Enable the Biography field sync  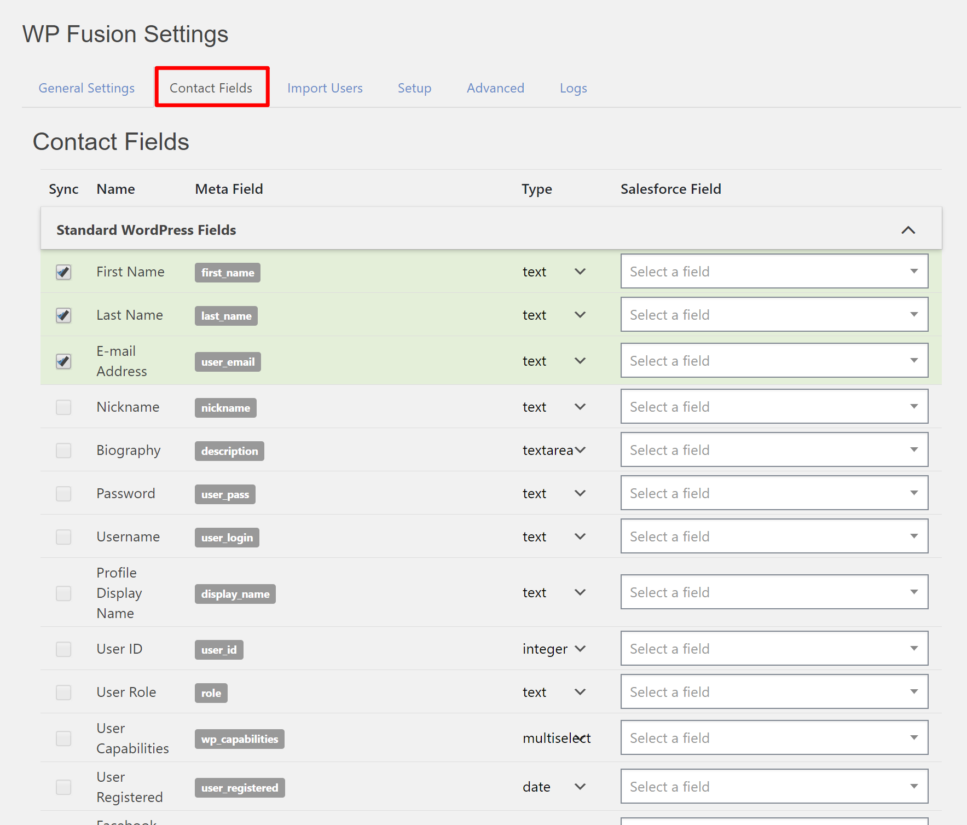point(63,450)
